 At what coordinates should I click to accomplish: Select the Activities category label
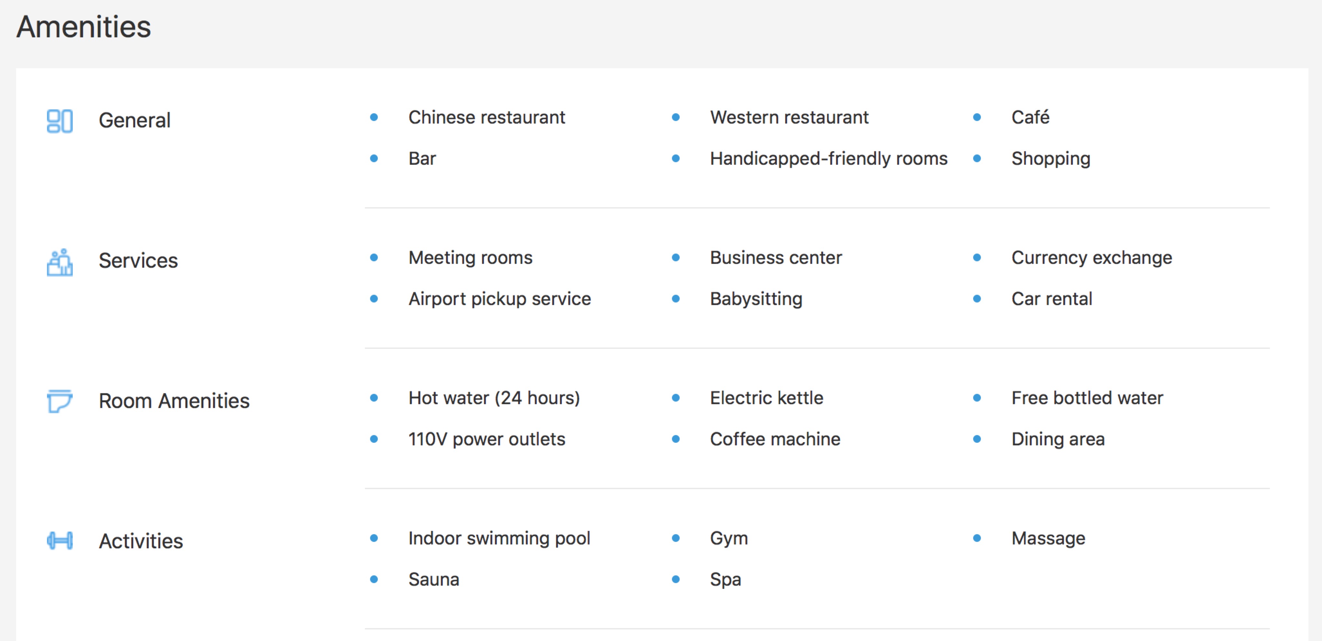pyautogui.click(x=141, y=541)
